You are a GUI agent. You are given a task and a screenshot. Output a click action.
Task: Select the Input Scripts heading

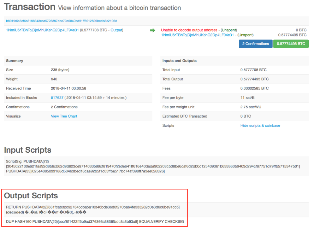[x=28, y=150]
